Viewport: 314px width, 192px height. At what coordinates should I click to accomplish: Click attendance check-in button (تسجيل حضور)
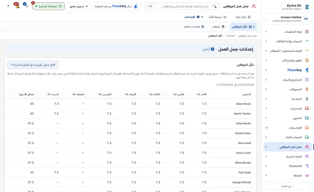click(78, 6)
